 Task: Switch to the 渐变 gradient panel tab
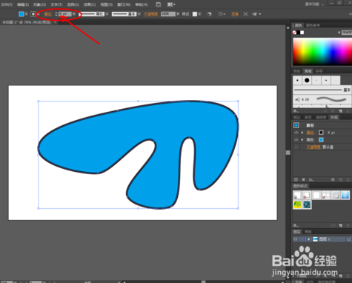point(308,117)
